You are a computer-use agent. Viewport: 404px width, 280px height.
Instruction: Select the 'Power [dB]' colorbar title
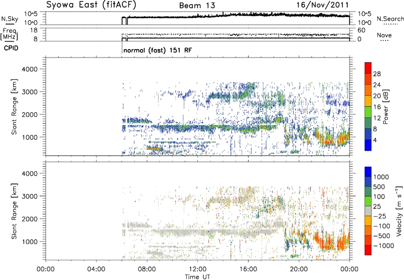coord(386,107)
